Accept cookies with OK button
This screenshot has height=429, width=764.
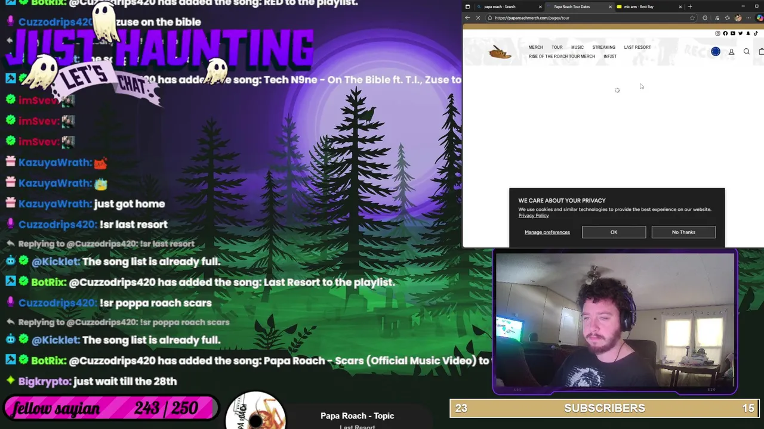coord(614,232)
